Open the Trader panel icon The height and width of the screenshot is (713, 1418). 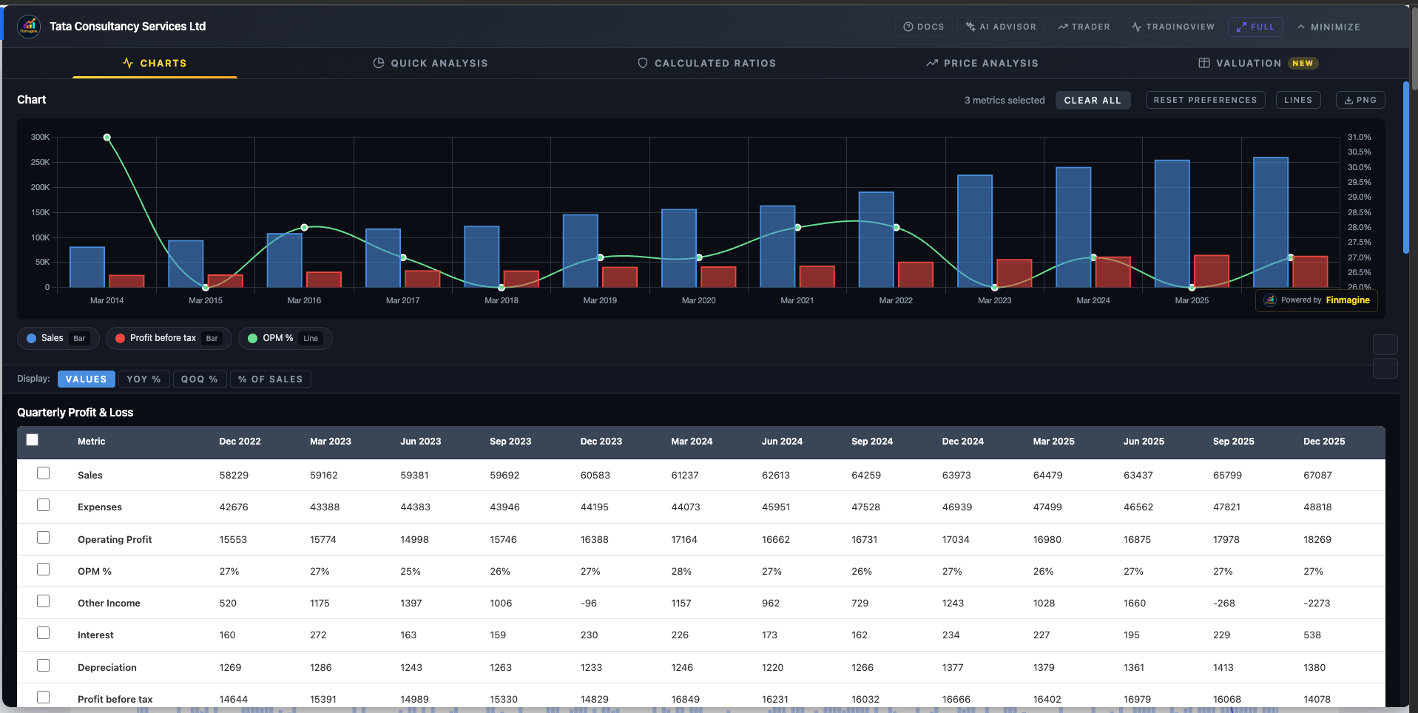(1063, 27)
